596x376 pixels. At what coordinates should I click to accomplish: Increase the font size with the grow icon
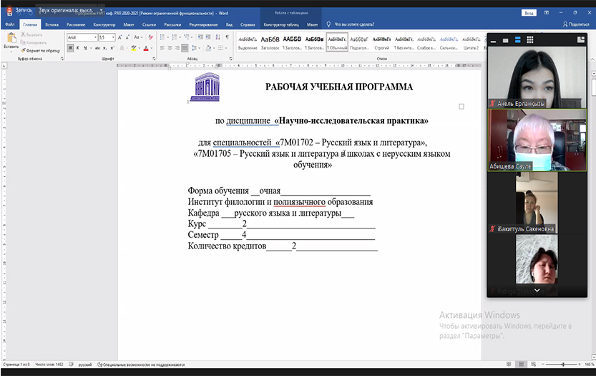[120, 37]
